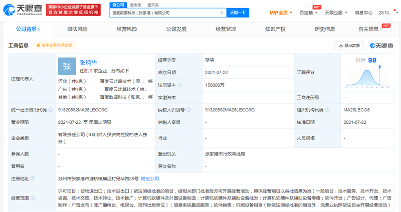Click the 导出数据 export button
This screenshot has width=401, height=212.
pos(349,46)
